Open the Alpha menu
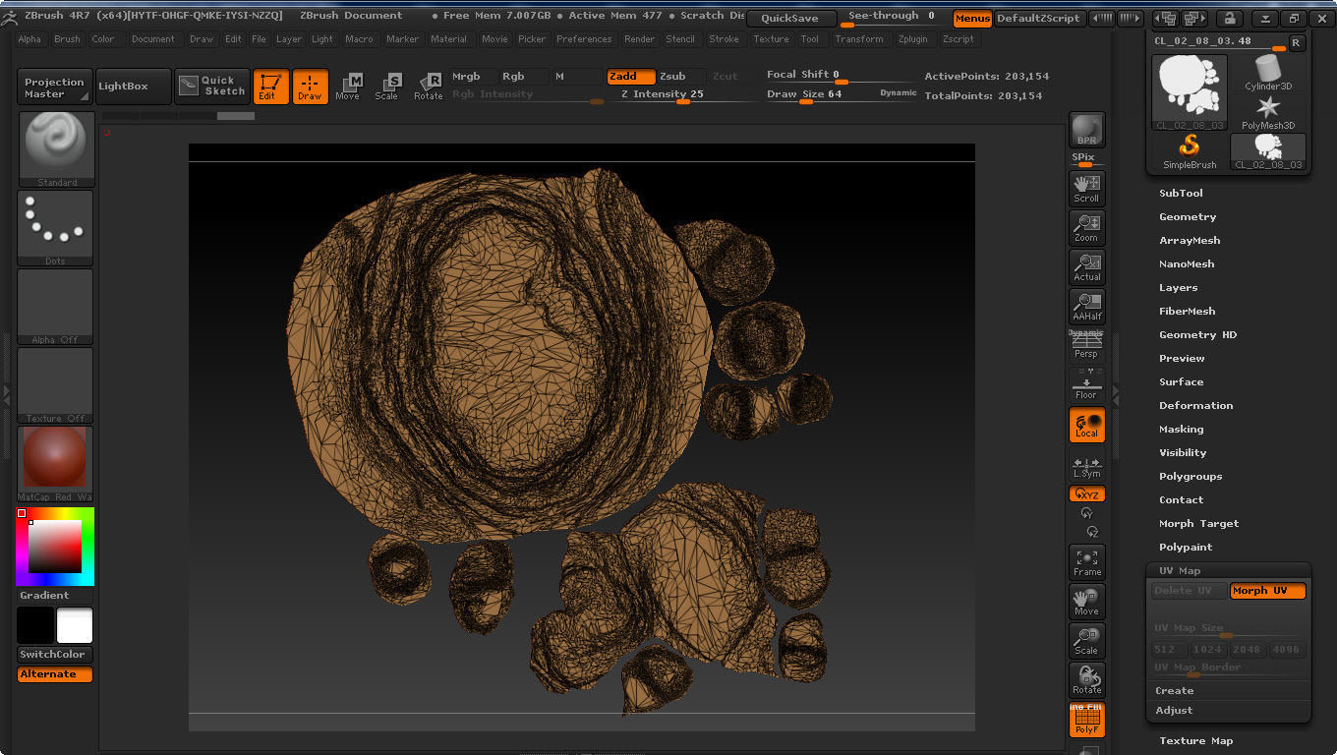The width and height of the screenshot is (1337, 755). click(29, 39)
